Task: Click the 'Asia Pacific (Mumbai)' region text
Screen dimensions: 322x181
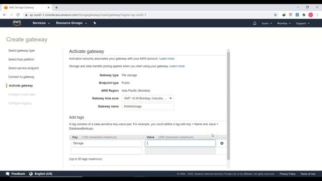Action: point(136,90)
